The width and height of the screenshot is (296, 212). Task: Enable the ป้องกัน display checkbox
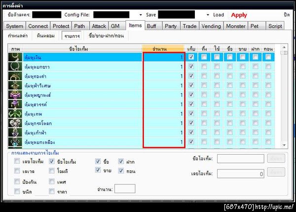(x=17, y=181)
